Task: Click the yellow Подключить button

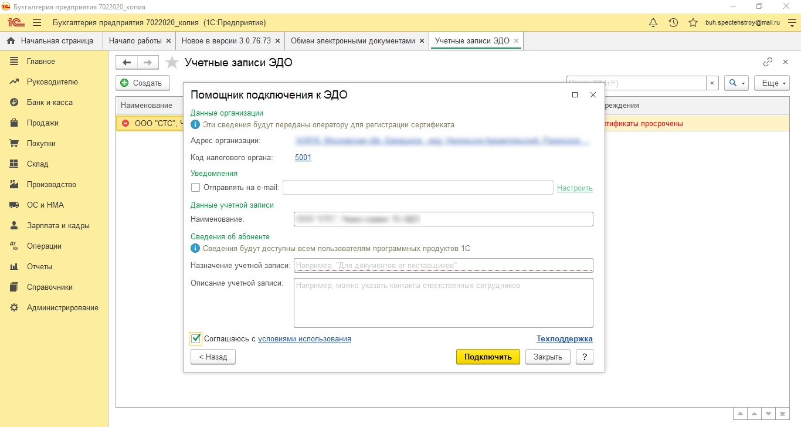Action: (x=488, y=357)
